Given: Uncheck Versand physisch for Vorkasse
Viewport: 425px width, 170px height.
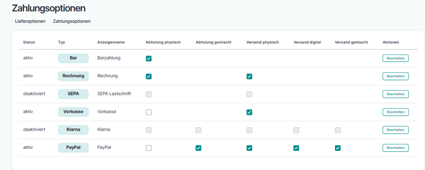Looking at the screenshot, I should click(x=249, y=112).
